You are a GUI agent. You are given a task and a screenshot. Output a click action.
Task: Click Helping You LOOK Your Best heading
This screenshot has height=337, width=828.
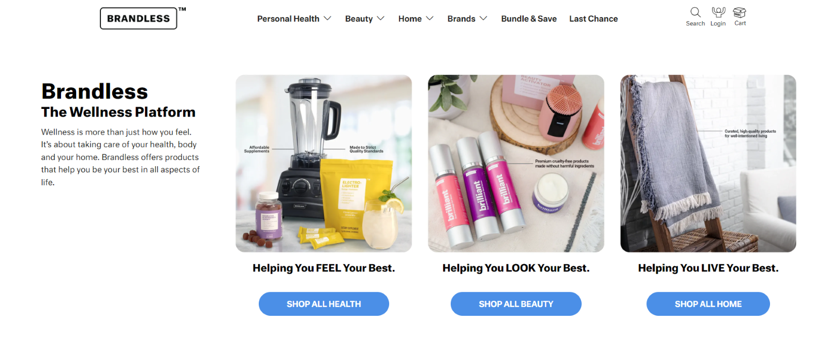516,268
